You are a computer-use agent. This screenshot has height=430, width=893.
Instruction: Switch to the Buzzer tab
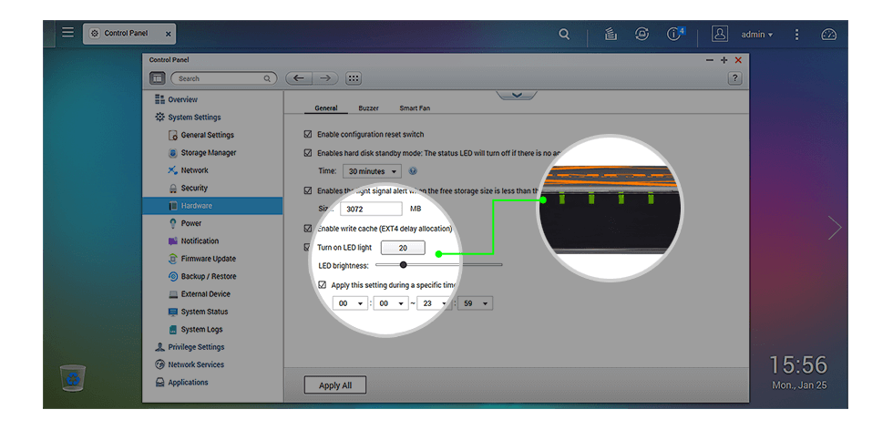[x=368, y=108]
